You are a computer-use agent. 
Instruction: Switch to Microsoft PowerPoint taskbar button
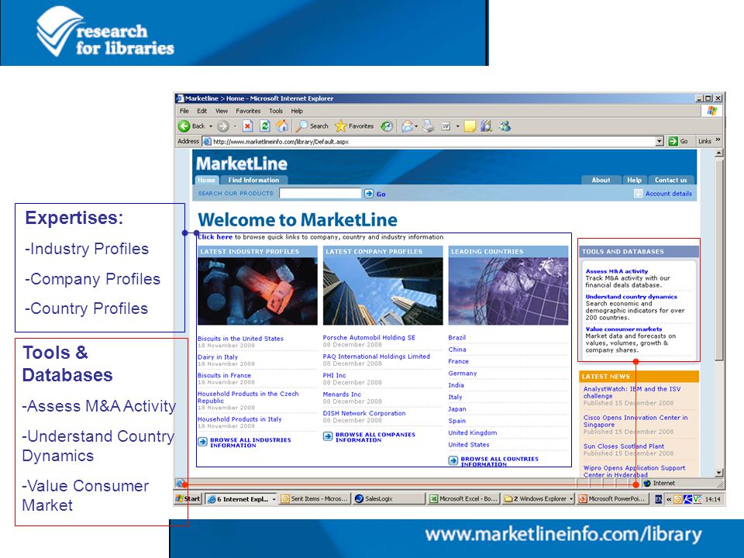click(612, 498)
